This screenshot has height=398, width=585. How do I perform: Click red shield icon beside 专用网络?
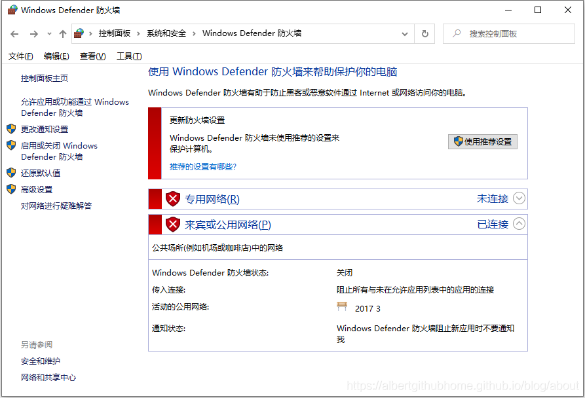(x=173, y=198)
